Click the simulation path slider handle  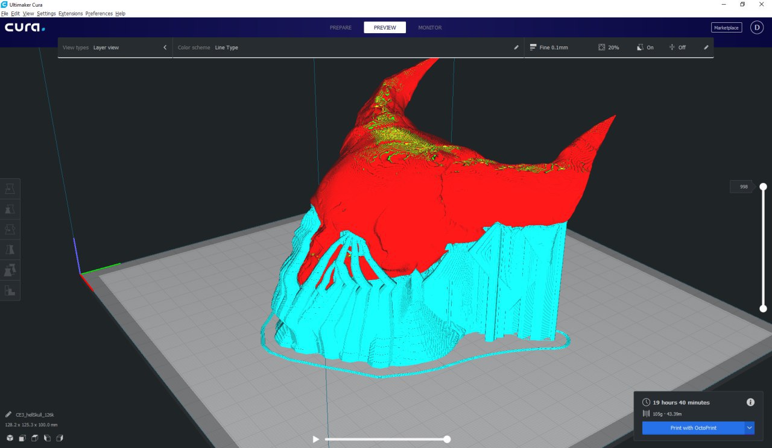[447, 439]
